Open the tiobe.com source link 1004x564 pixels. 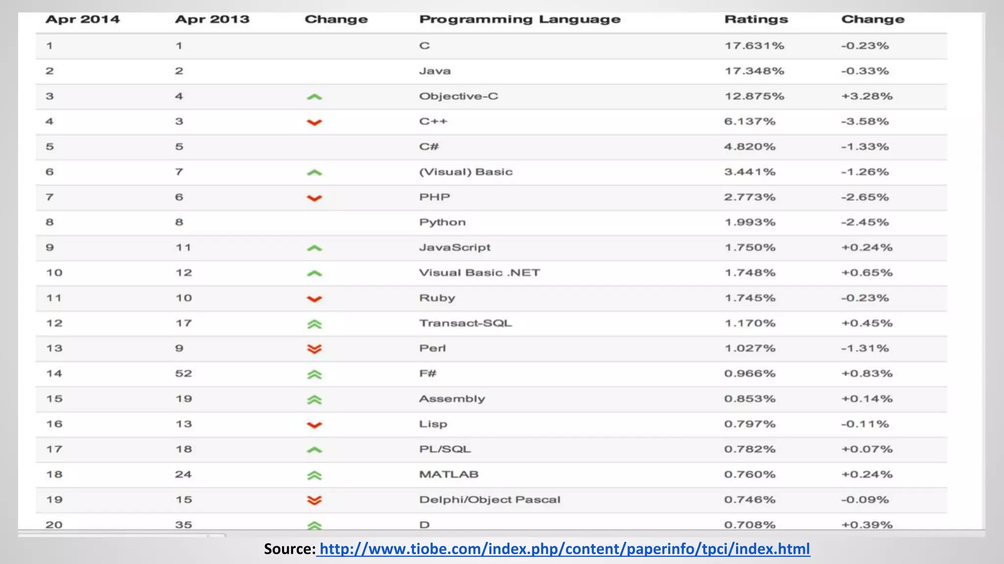[563, 549]
